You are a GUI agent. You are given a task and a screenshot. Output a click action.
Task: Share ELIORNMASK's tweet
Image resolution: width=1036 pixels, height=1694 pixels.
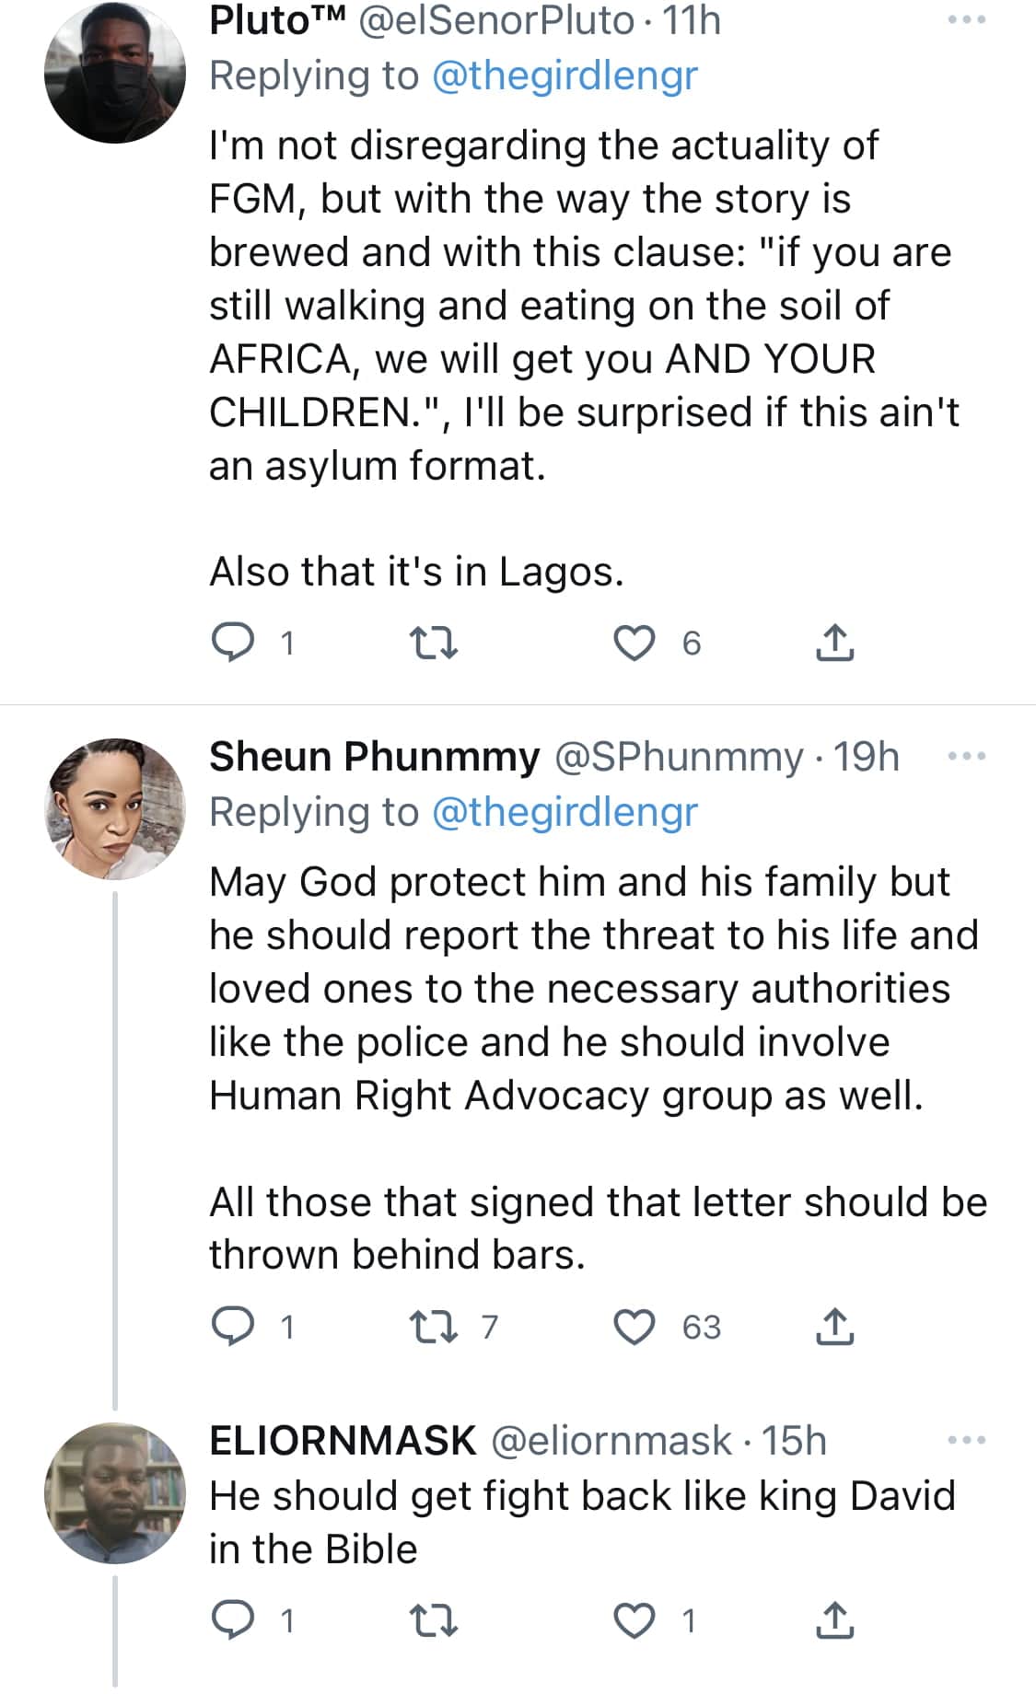click(834, 1619)
